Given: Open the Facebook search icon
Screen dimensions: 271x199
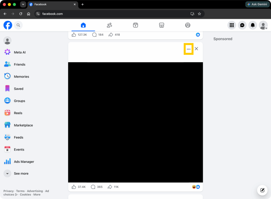Looking at the screenshot, I should tap(18, 25).
